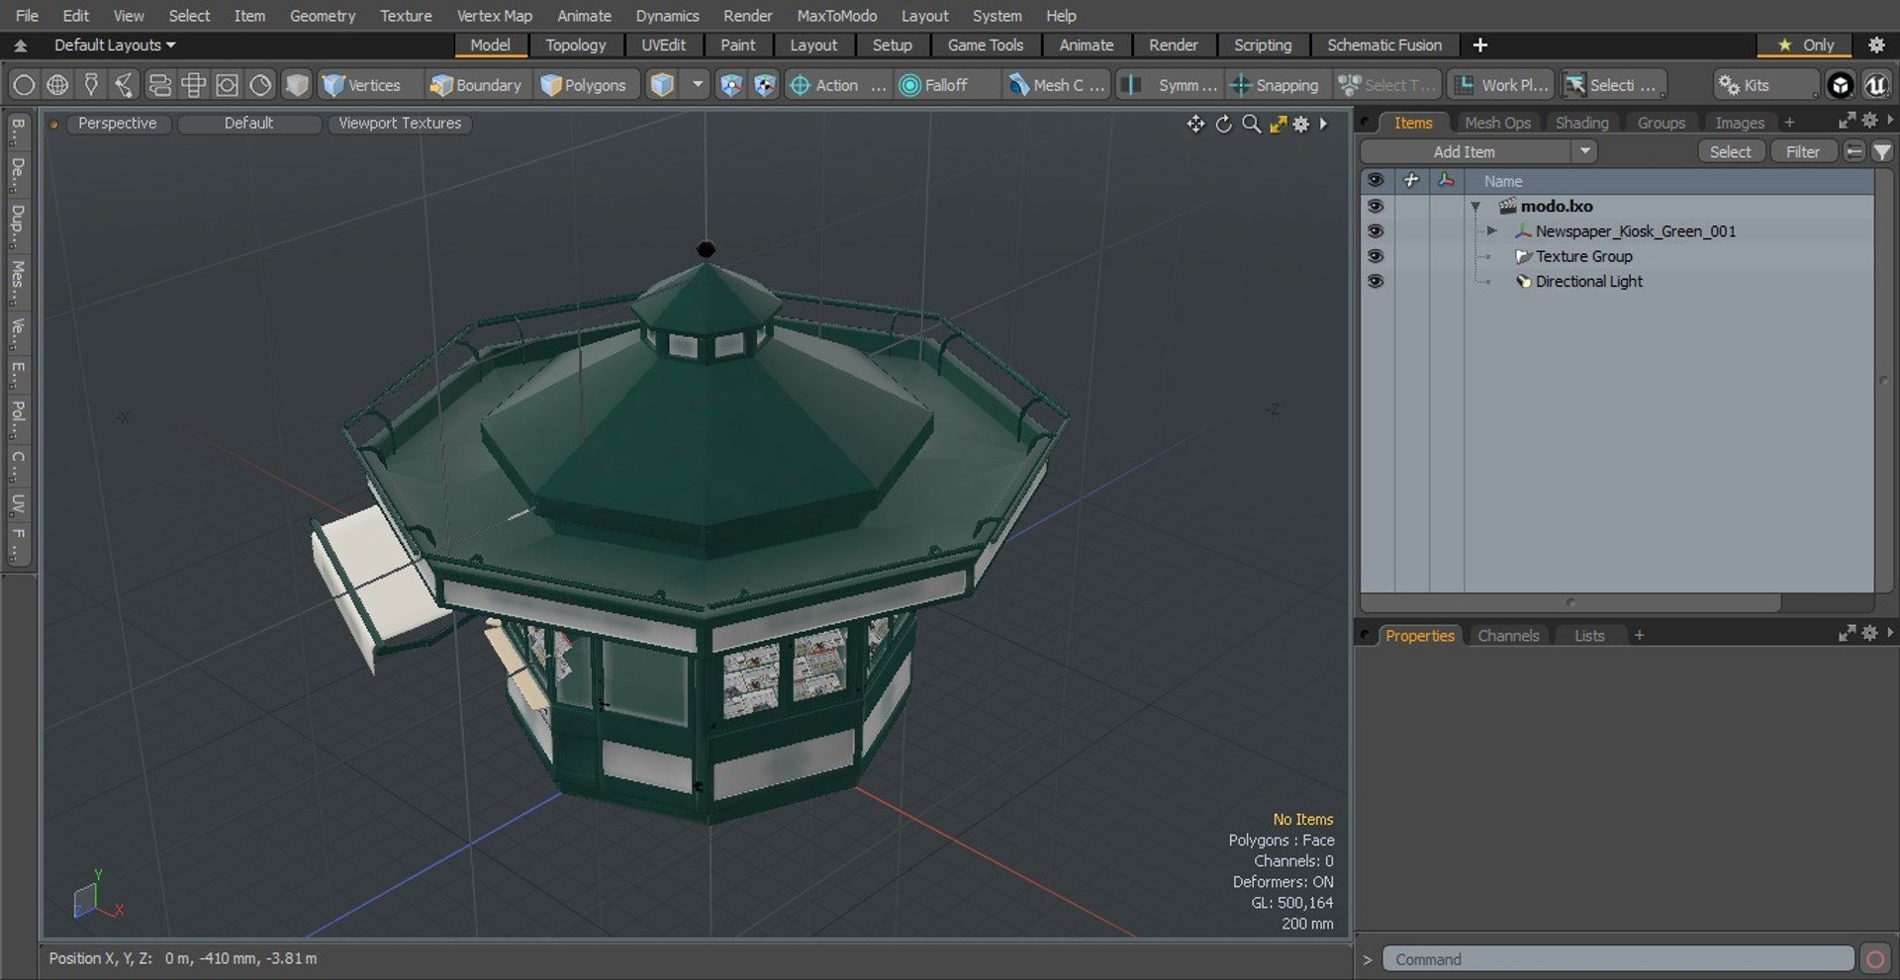Open the Mesh Constraint menu
1900x980 pixels.
1056,85
